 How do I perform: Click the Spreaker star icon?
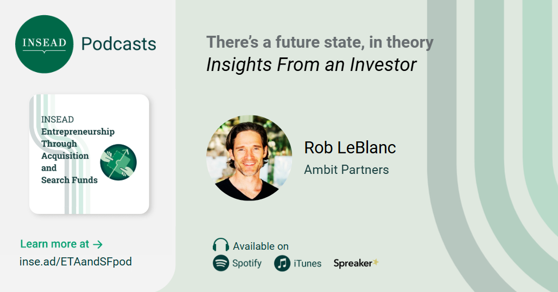(x=375, y=263)
